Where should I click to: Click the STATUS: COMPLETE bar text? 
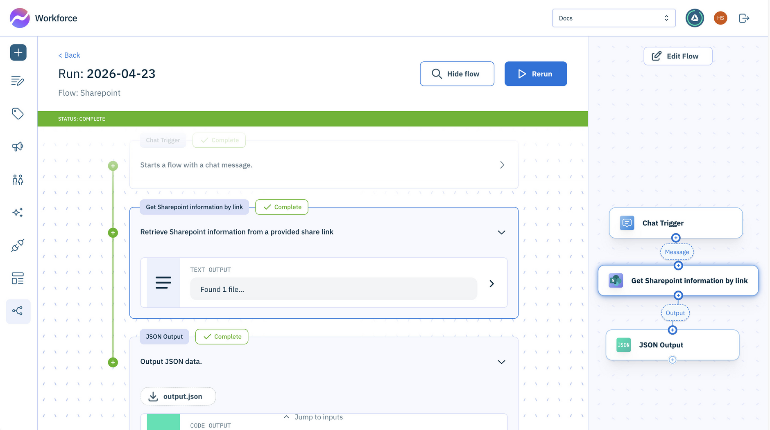pos(82,119)
